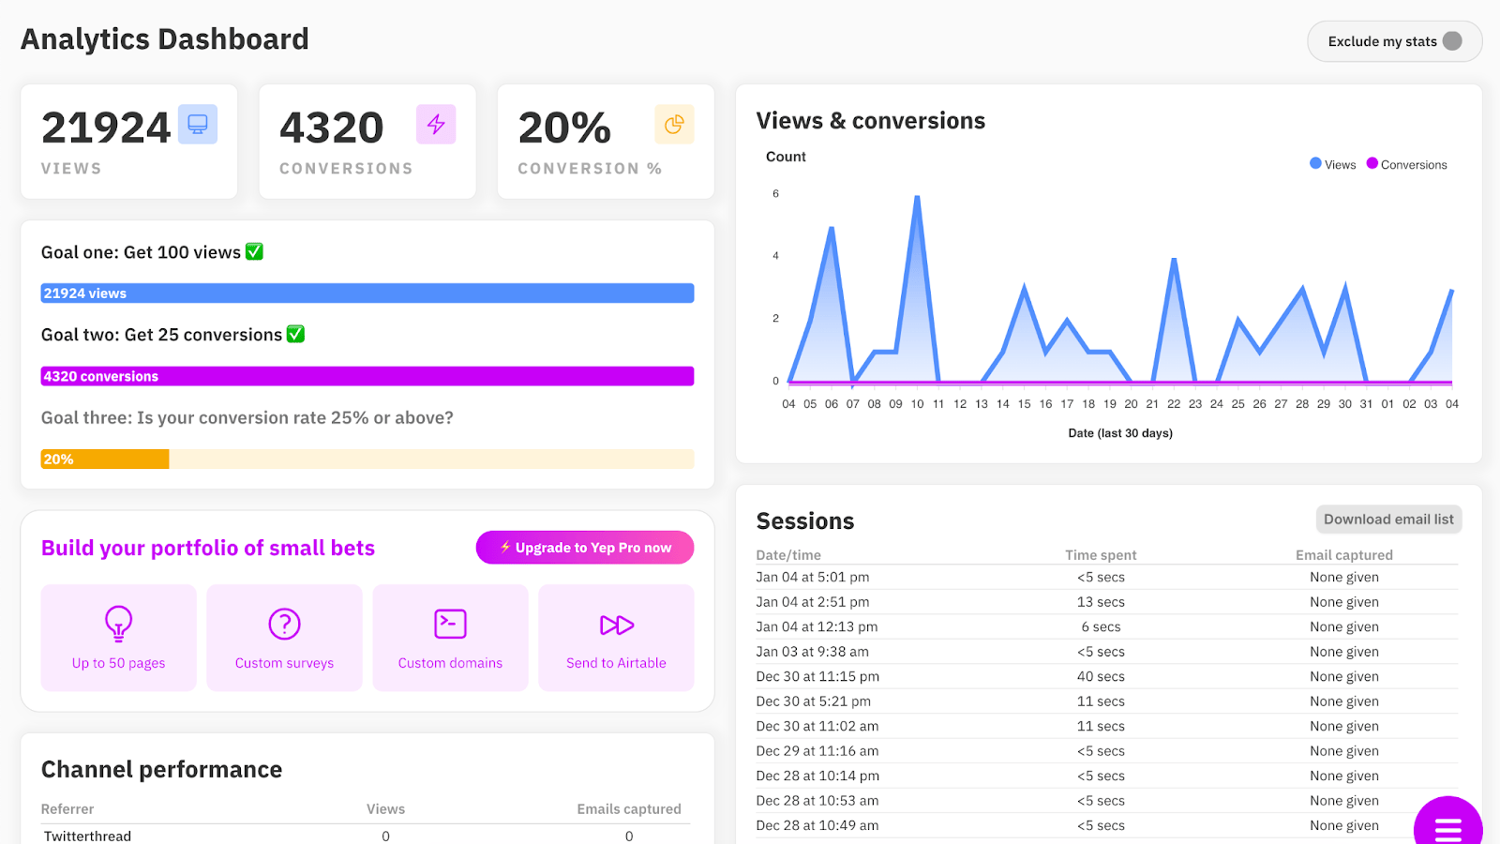Viewport: 1500px width, 844px height.
Task: Click Upgrade to Yep Pro now button
Action: coord(585,548)
